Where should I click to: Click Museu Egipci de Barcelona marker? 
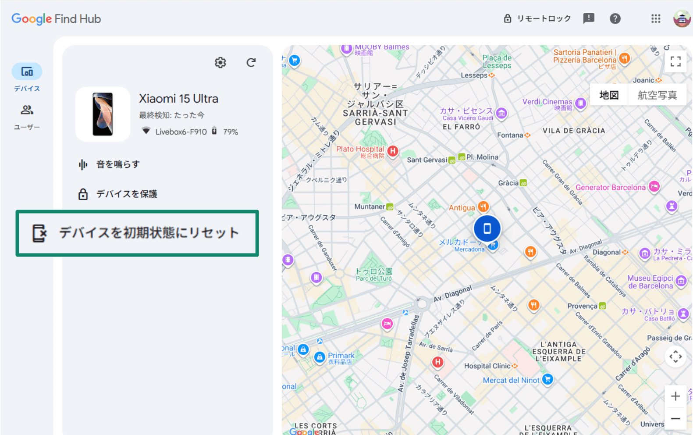pyautogui.click(x=681, y=281)
